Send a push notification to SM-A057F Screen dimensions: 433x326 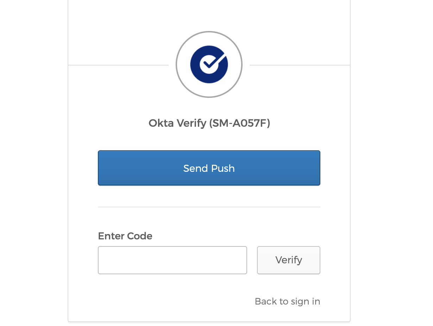click(x=209, y=168)
